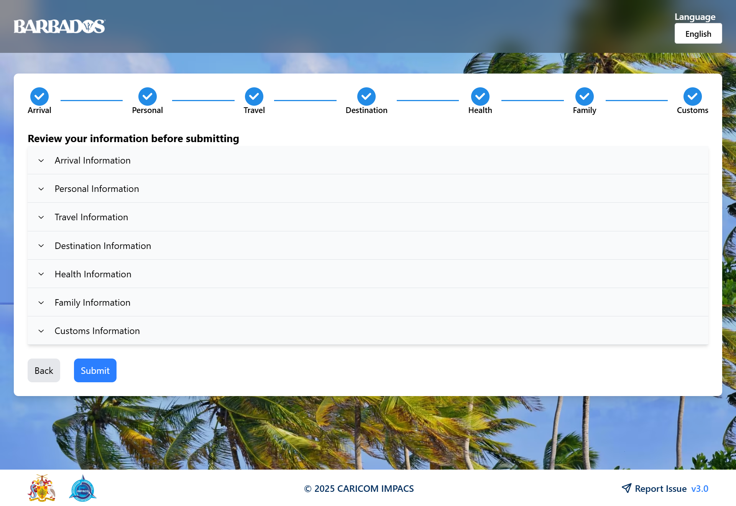
Task: Expand the Customs Information section
Action: [97, 331]
